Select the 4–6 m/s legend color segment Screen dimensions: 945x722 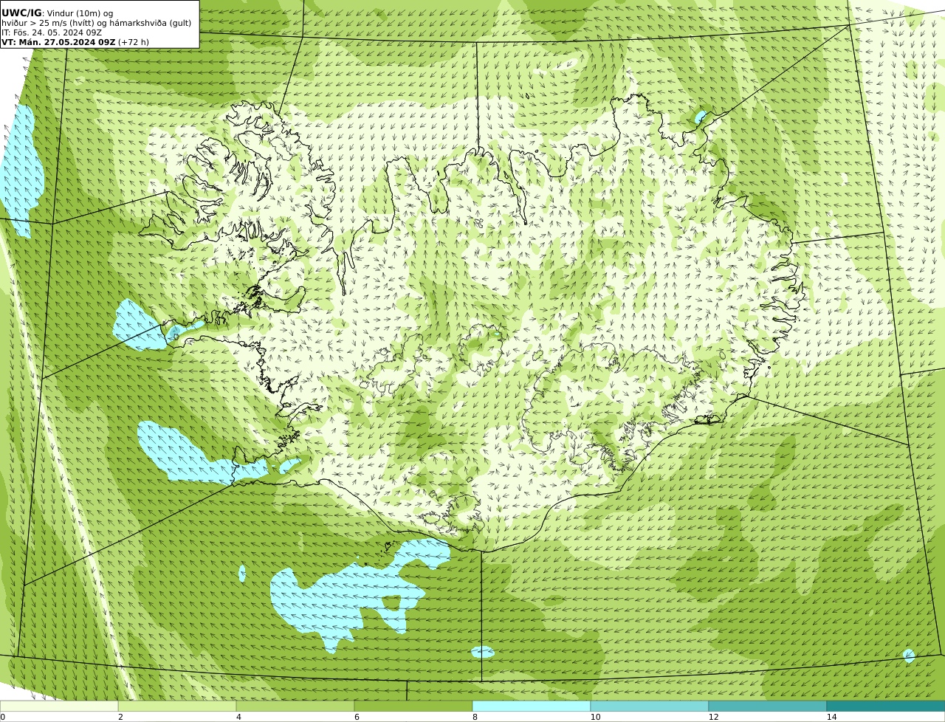pos(295,706)
